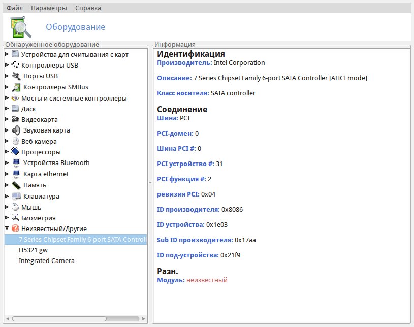Expand the Видеокарта category arrow
414x327 pixels.
coord(7,119)
